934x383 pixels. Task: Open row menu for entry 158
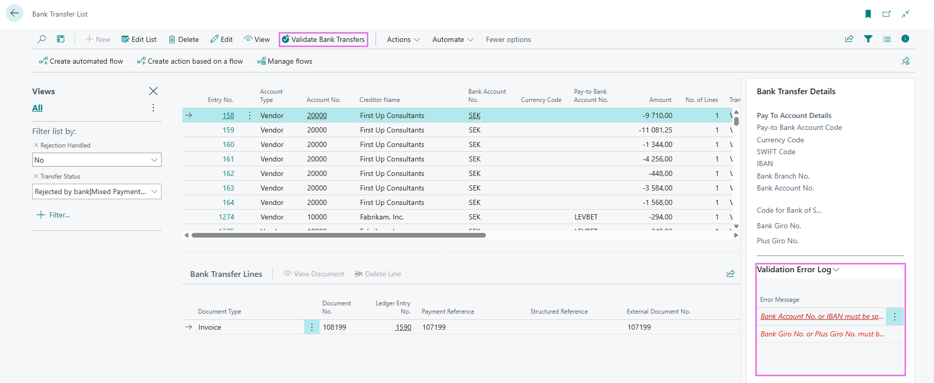(x=250, y=115)
